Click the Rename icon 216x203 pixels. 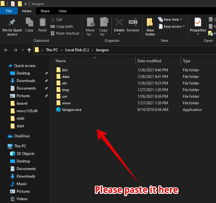[133, 22]
